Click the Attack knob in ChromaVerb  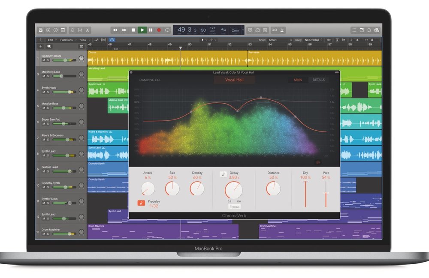pyautogui.click(x=148, y=189)
